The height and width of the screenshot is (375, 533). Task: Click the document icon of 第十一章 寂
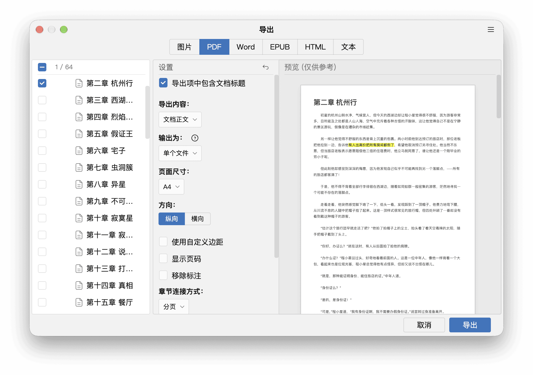(x=79, y=235)
